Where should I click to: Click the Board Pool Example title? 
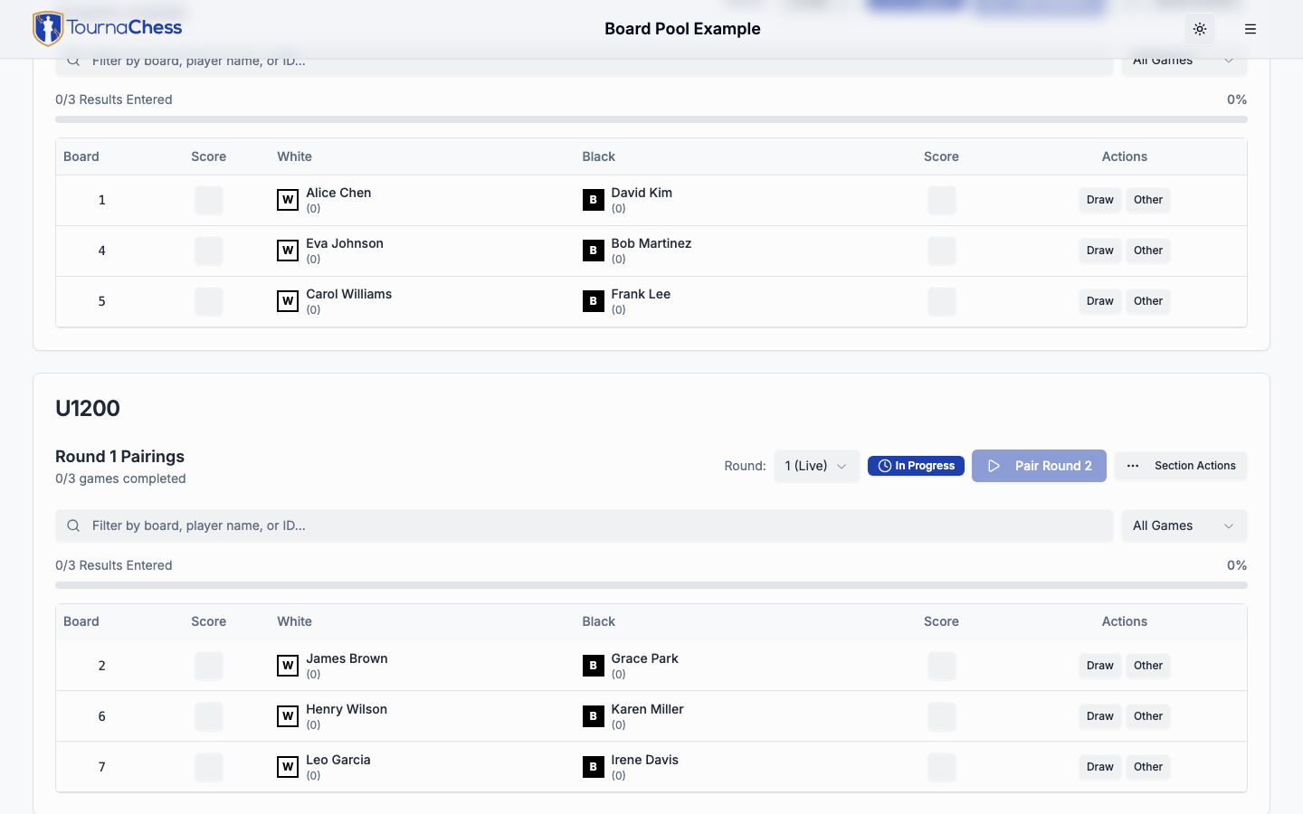(682, 29)
